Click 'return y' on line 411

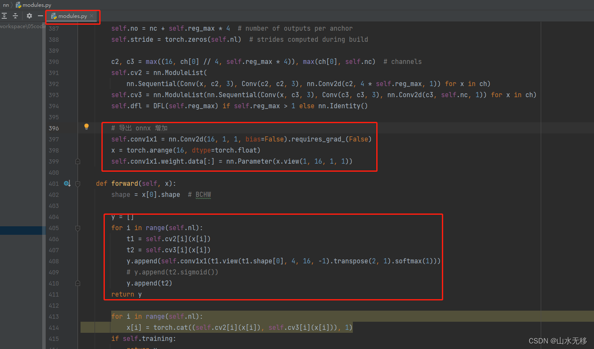tap(127, 294)
